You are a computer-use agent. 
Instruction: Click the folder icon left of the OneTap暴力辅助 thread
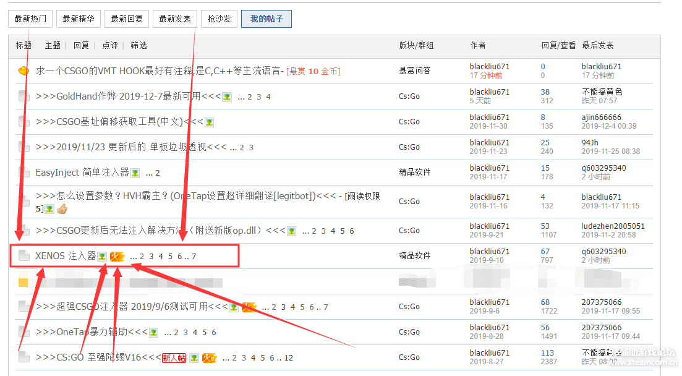coord(23,332)
